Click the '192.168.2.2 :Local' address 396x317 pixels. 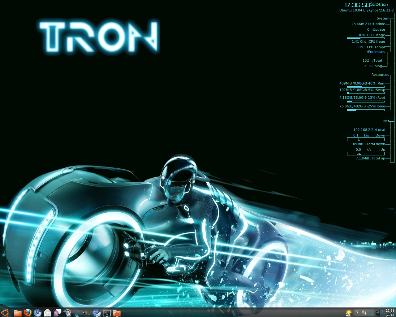click(x=369, y=130)
